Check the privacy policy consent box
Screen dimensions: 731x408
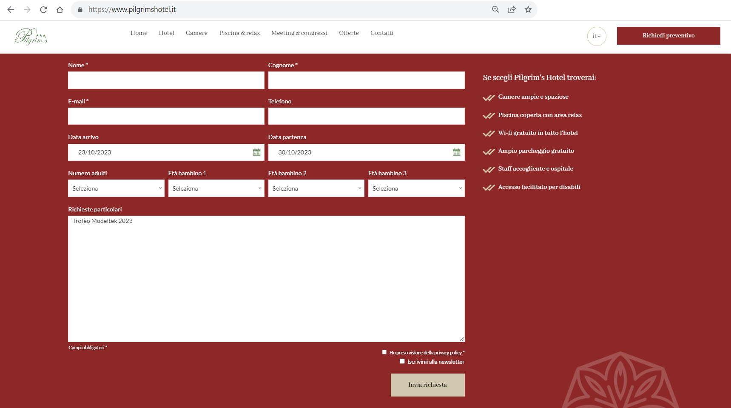(x=384, y=352)
